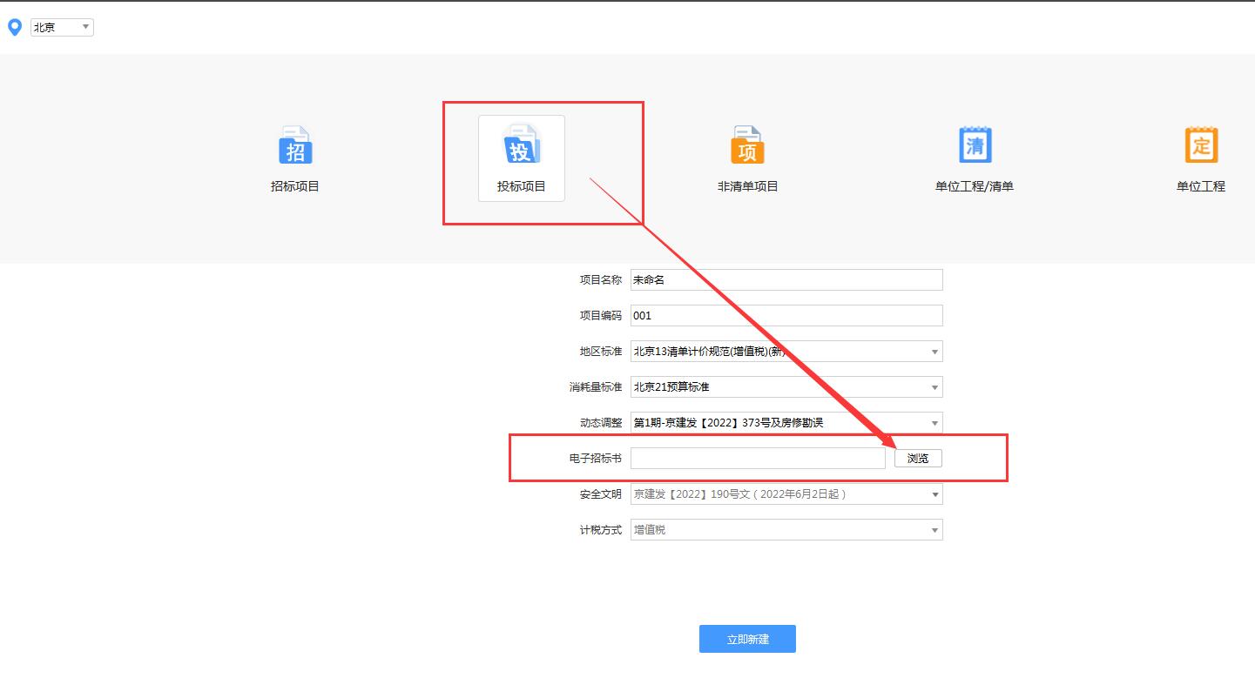
Task: Click the 电子招标书 file path field
Action: click(x=758, y=459)
